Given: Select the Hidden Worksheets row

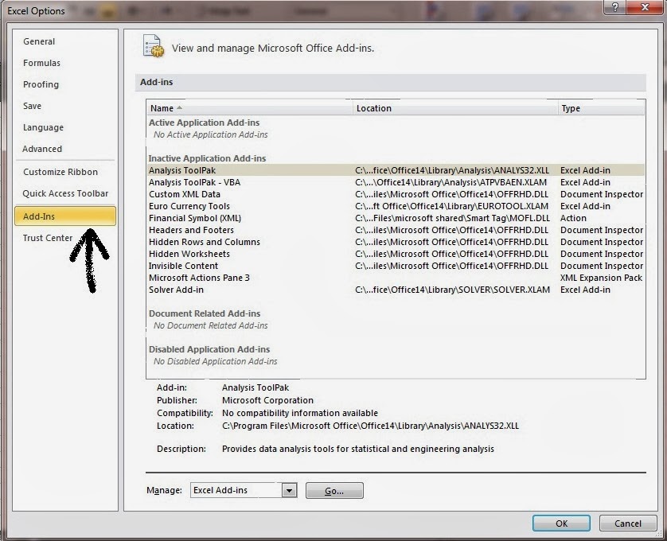Looking at the screenshot, I should [x=396, y=254].
